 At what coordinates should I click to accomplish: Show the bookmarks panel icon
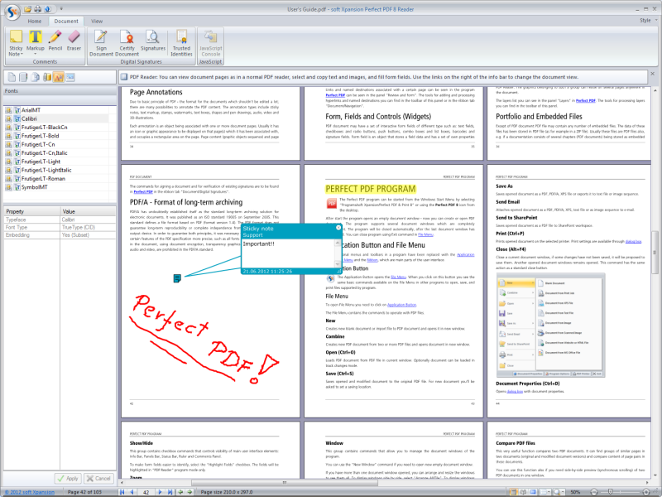pyautogui.click(x=24, y=77)
